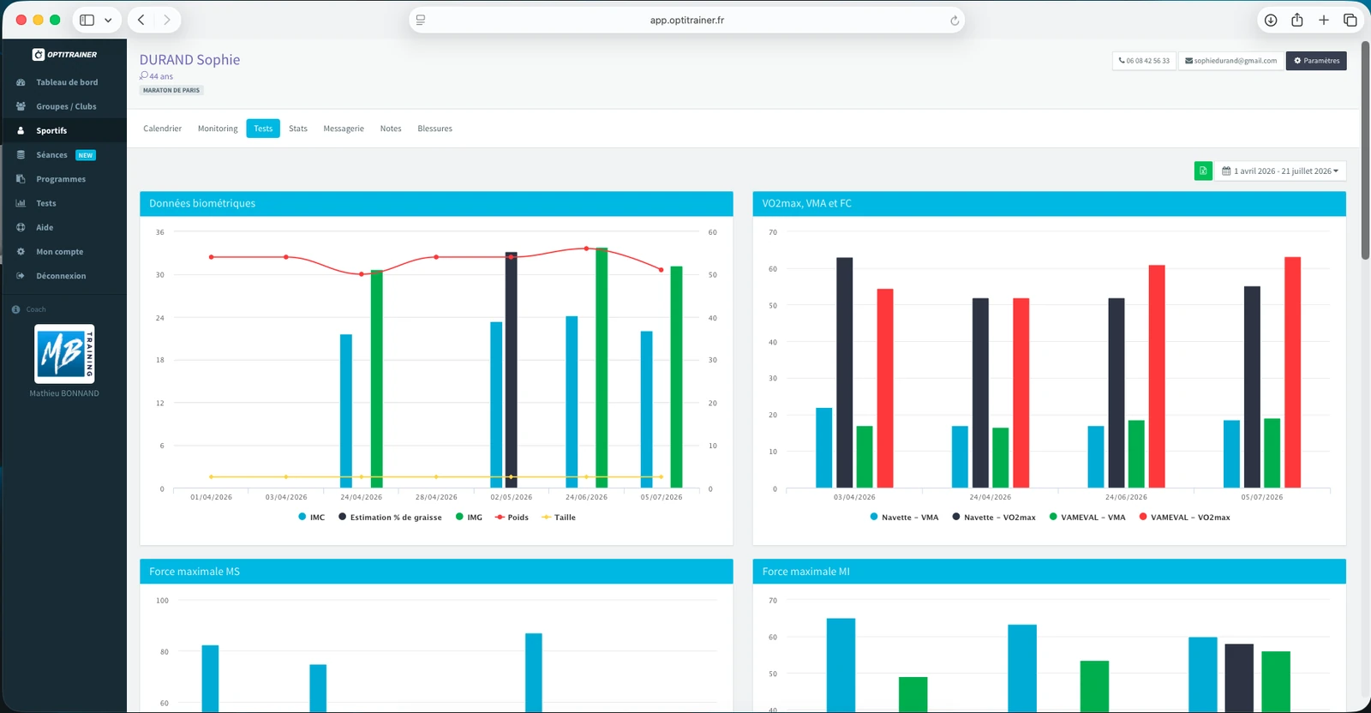
Task: Click the Séances list icon
Action: click(21, 155)
